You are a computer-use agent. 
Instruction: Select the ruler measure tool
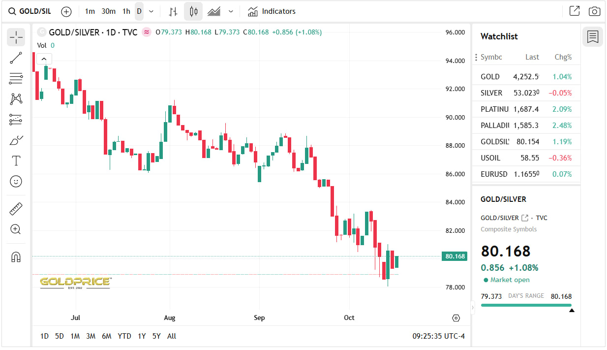(x=16, y=209)
